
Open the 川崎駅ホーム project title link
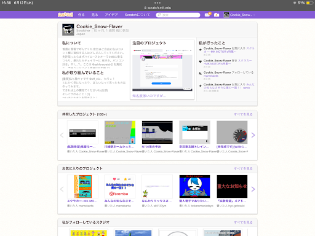[x=119, y=147]
